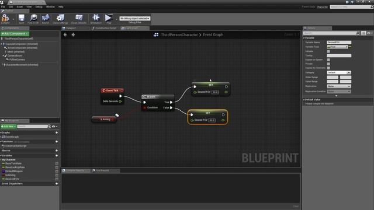This screenshot has height=210, width=374.
Task: Click the Variable Name input field
Action: point(339,43)
